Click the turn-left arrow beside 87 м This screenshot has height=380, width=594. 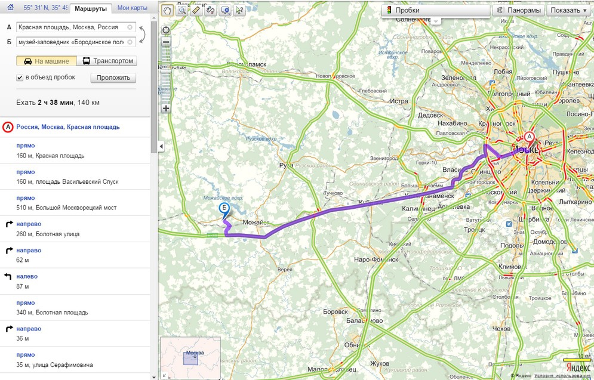point(8,277)
